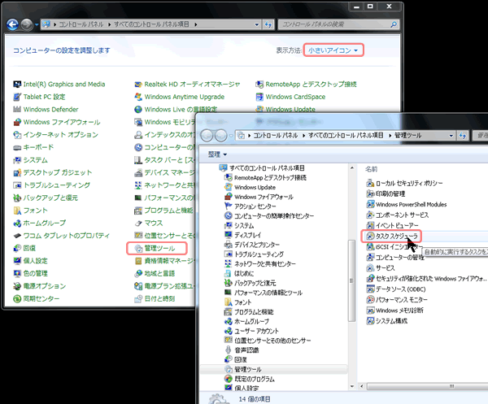The height and width of the screenshot is (404, 488).
Task: Click the Refresh button in the Control Panel address bar
Action: [x=268, y=24]
